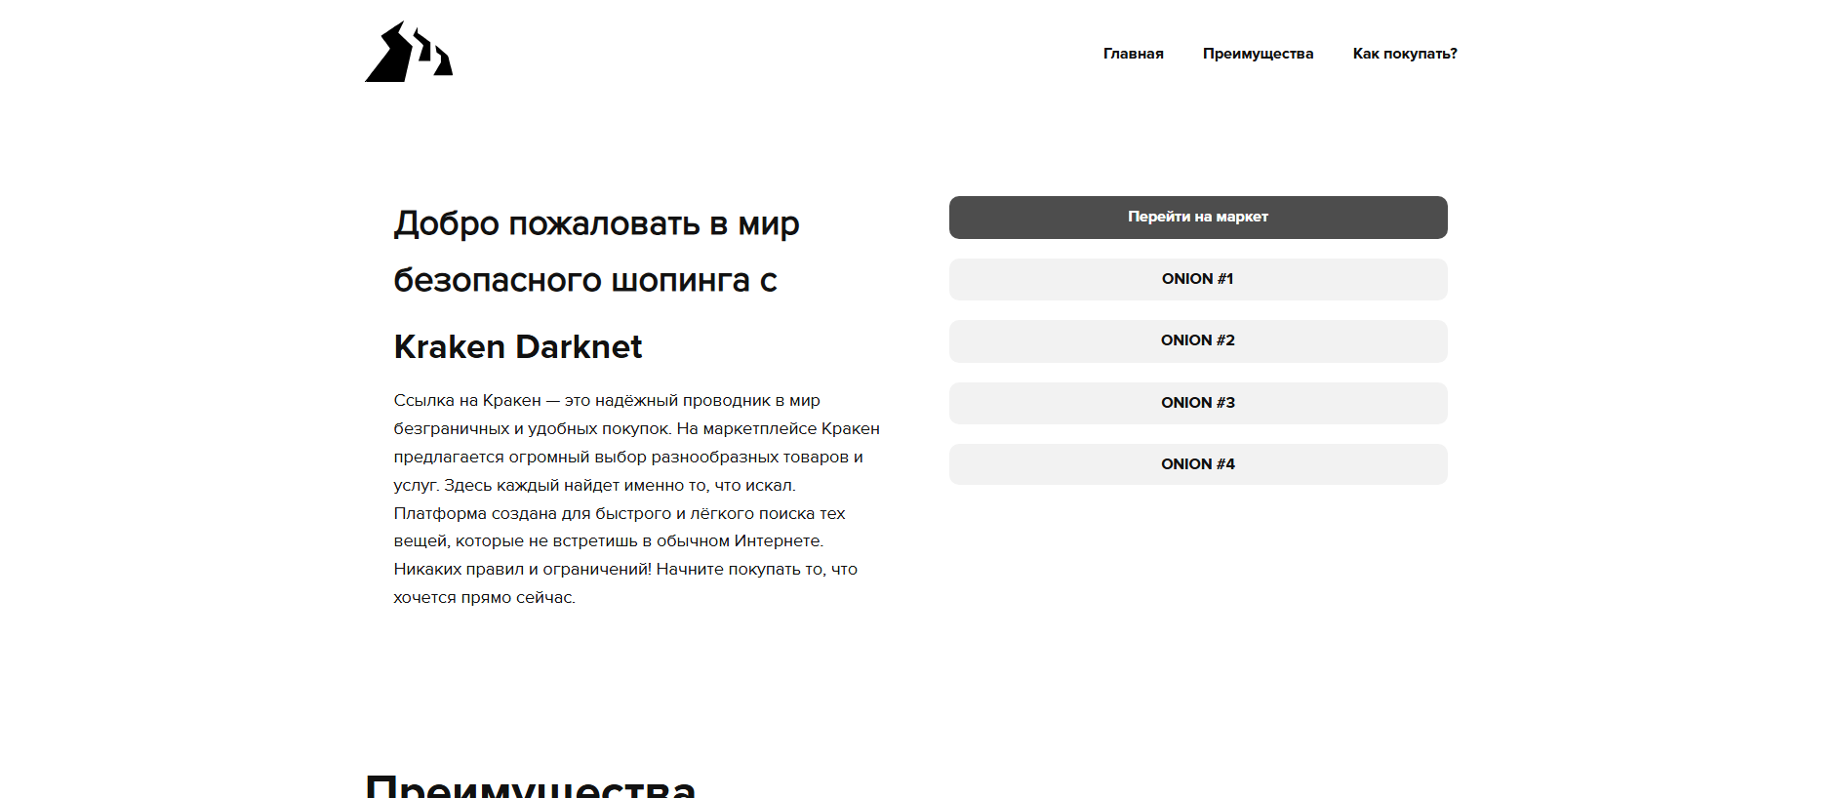Viewport: 1842px width, 798px height.
Task: Click the heading line 'Добро пожаловать в мир'
Action: (597, 223)
